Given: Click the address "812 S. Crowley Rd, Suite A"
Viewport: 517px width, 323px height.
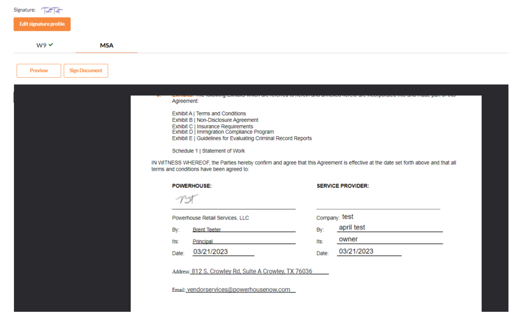Looking at the screenshot, I should coord(226,271).
